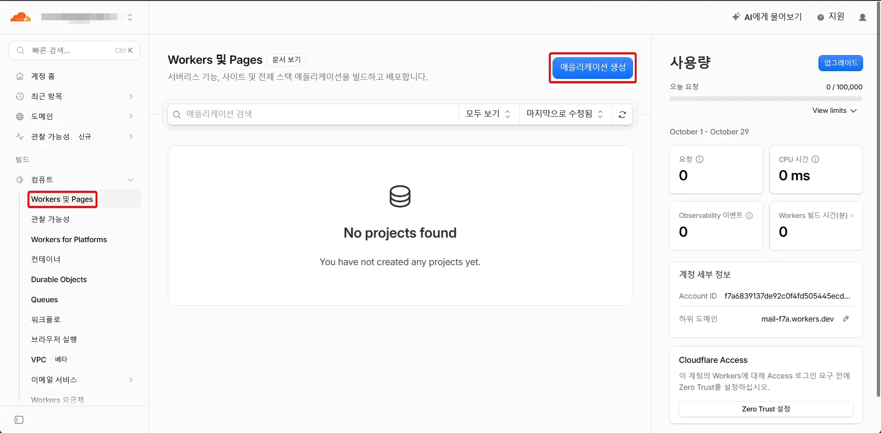The height and width of the screenshot is (433, 881).
Task: Click the 애플리케이션 생성 button
Action: [x=593, y=67]
